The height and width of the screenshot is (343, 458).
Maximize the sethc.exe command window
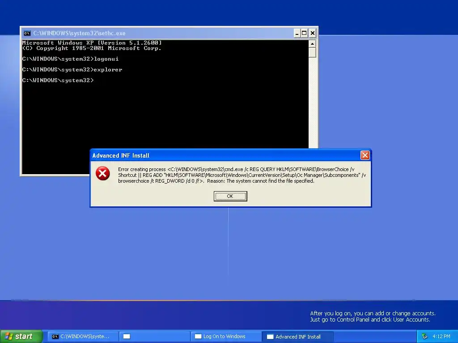[x=304, y=33]
